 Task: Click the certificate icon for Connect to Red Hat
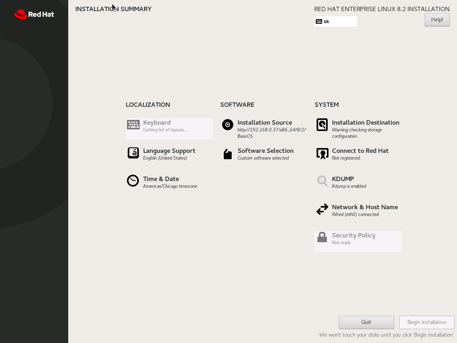click(x=323, y=153)
